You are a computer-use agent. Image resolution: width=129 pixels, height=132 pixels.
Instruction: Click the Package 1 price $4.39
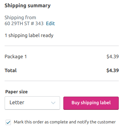click(113, 57)
